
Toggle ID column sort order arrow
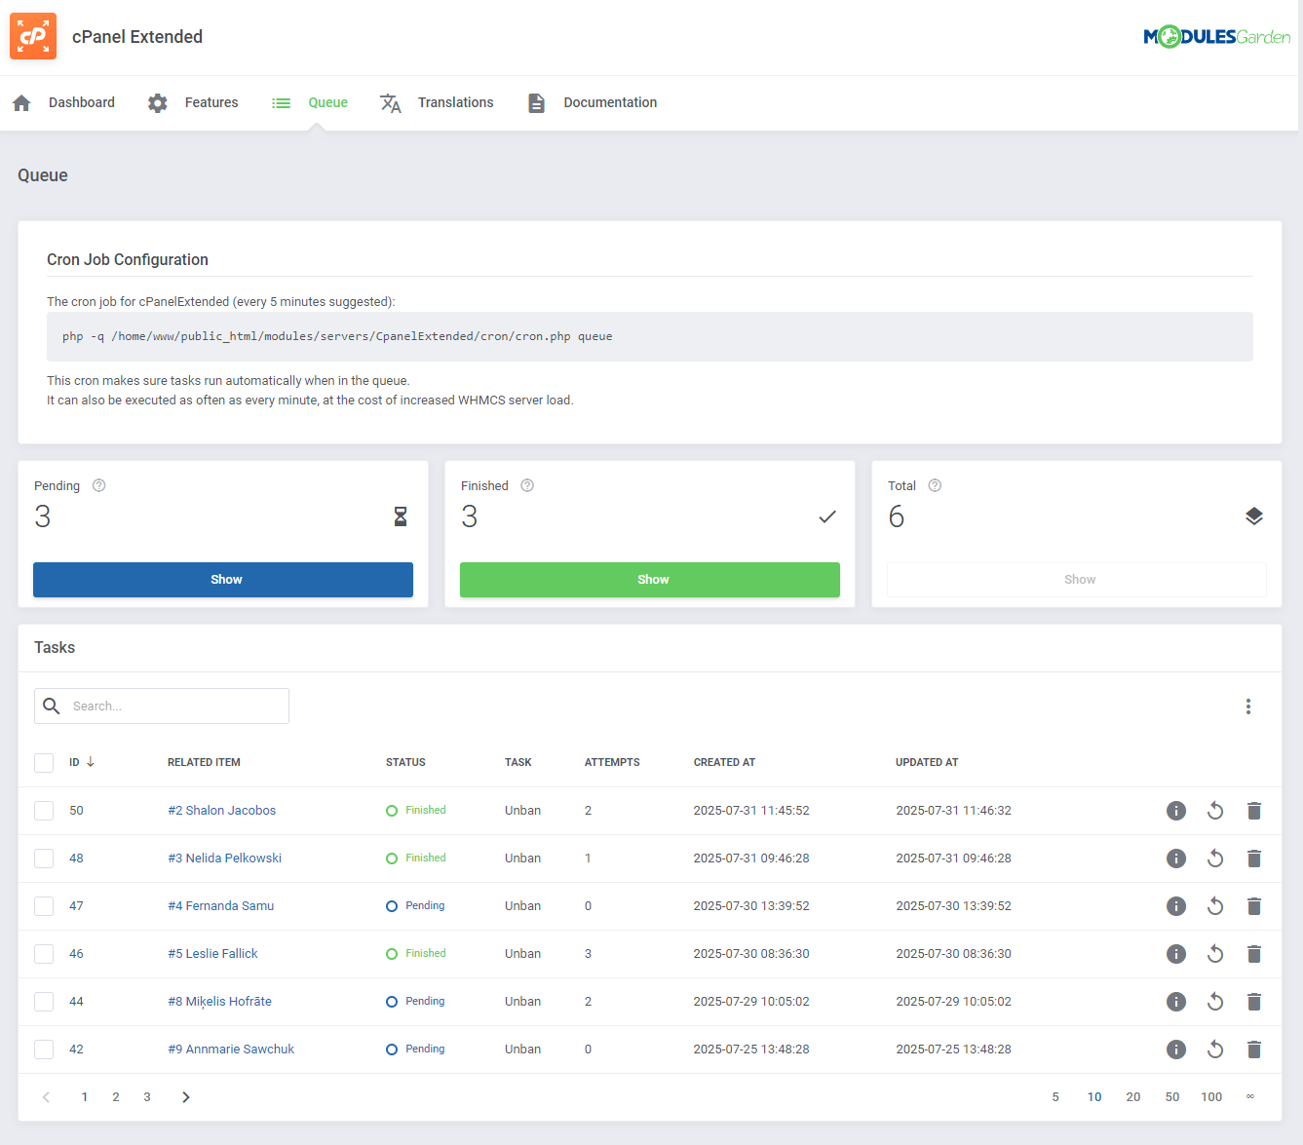point(92,762)
